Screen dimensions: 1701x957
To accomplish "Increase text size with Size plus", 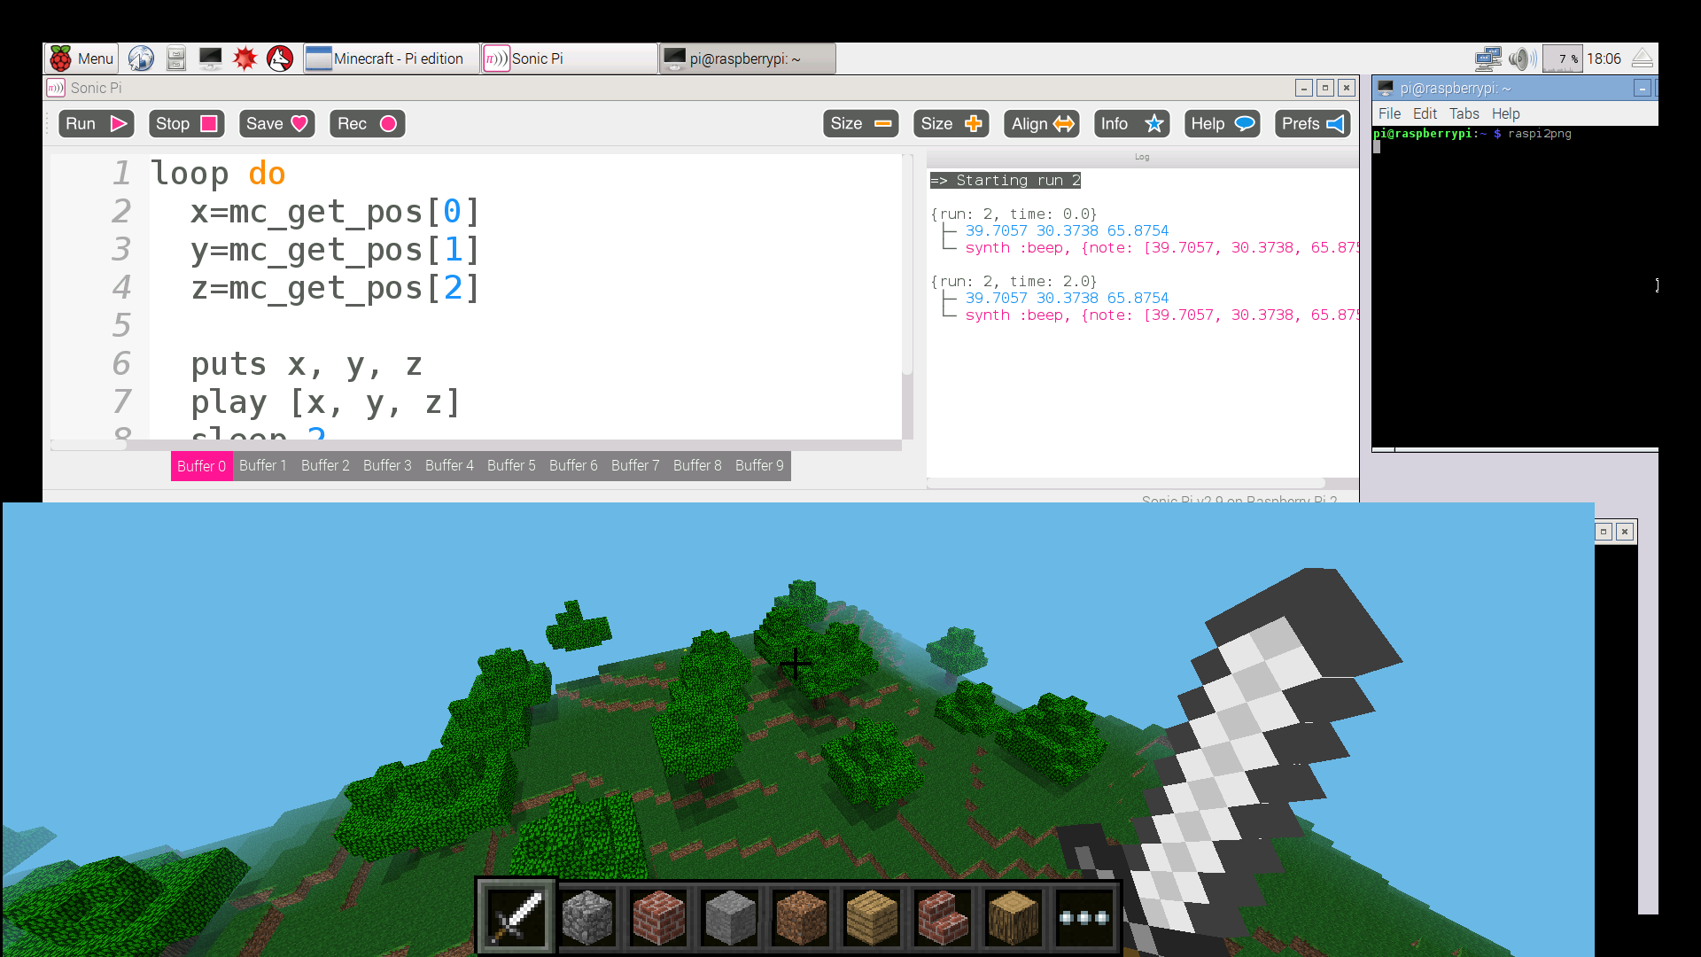I will (x=951, y=124).
